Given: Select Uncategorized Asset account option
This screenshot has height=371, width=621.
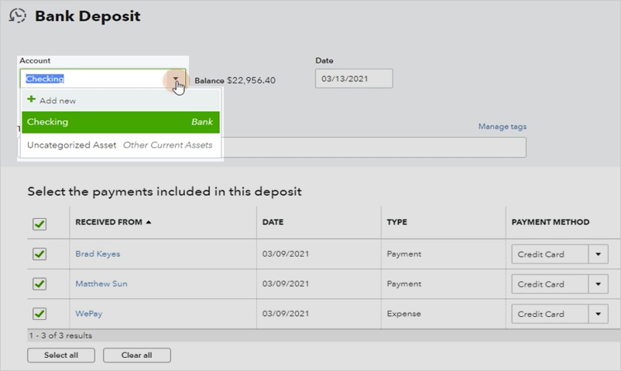Looking at the screenshot, I should [x=119, y=145].
